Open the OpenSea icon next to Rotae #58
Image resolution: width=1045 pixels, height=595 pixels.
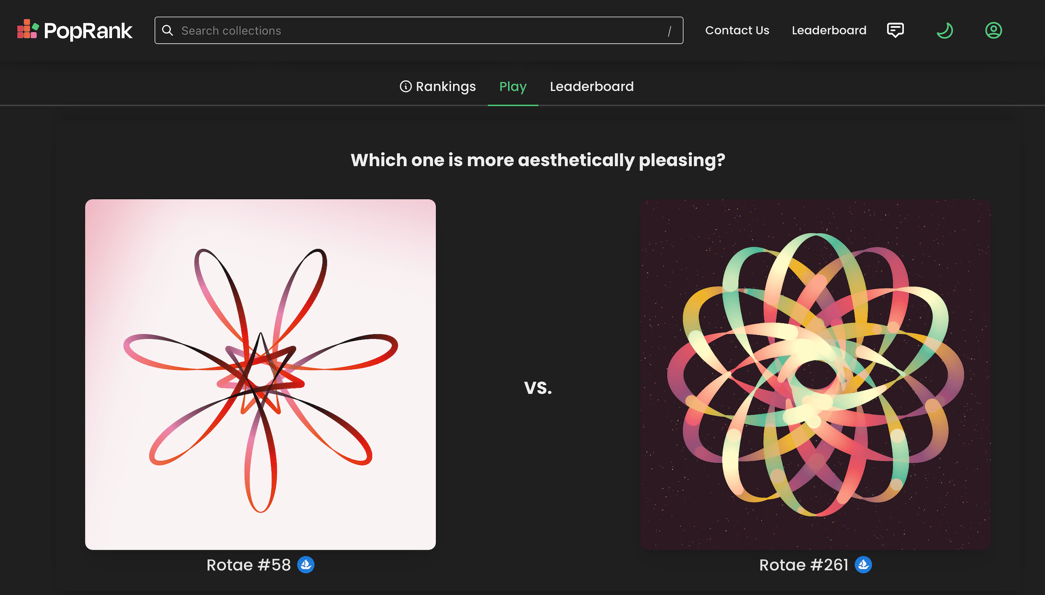coord(306,565)
